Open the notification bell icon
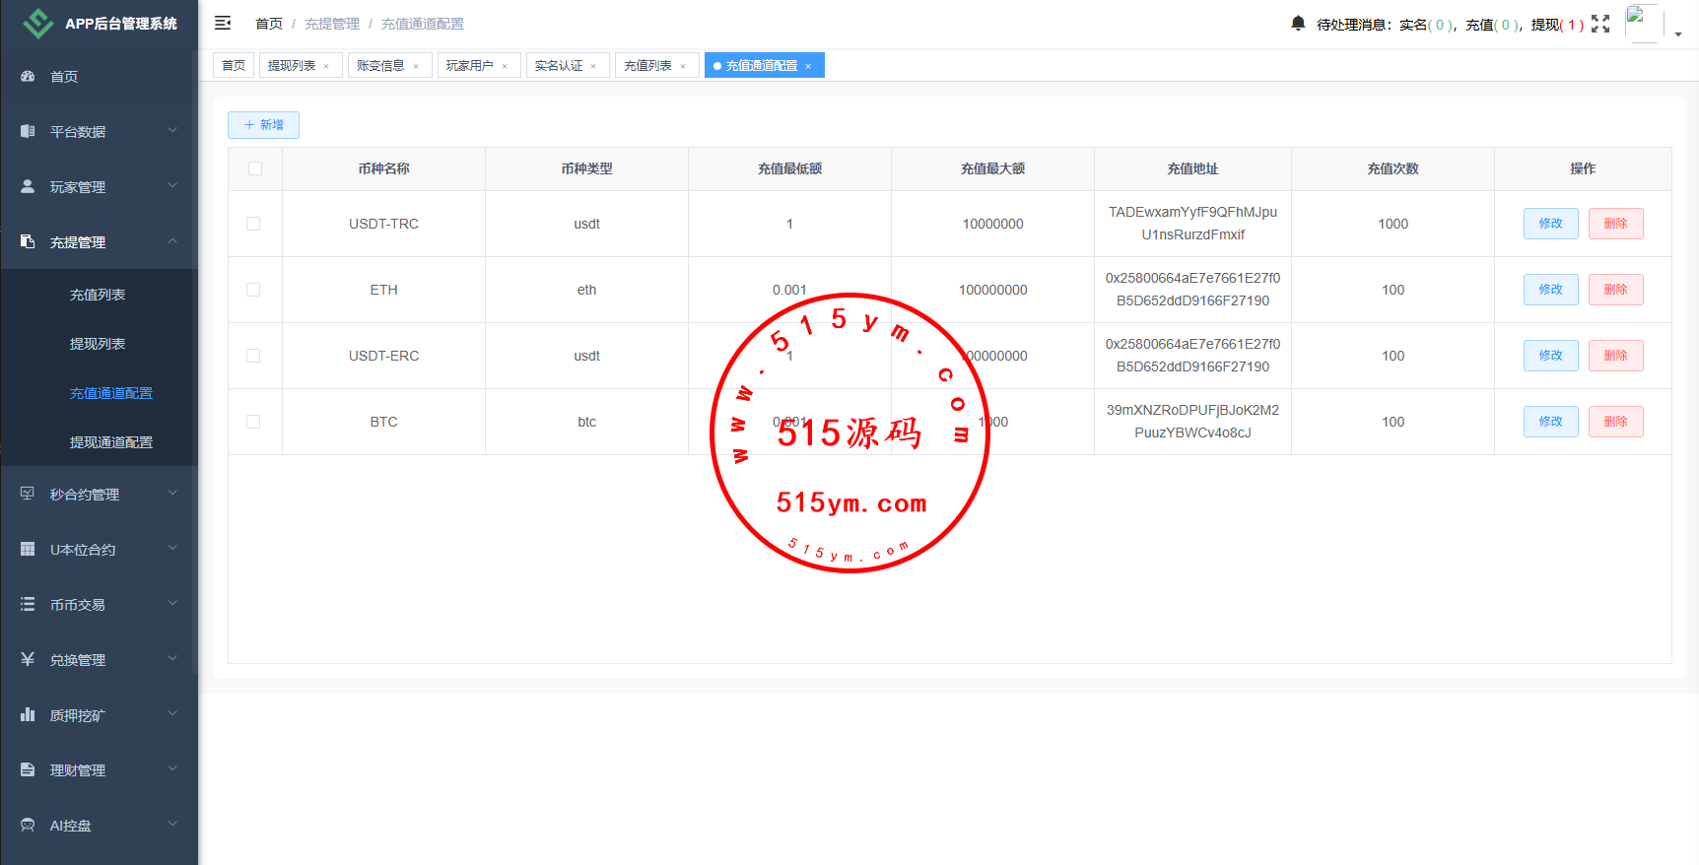This screenshot has height=865, width=1699. [x=1298, y=23]
